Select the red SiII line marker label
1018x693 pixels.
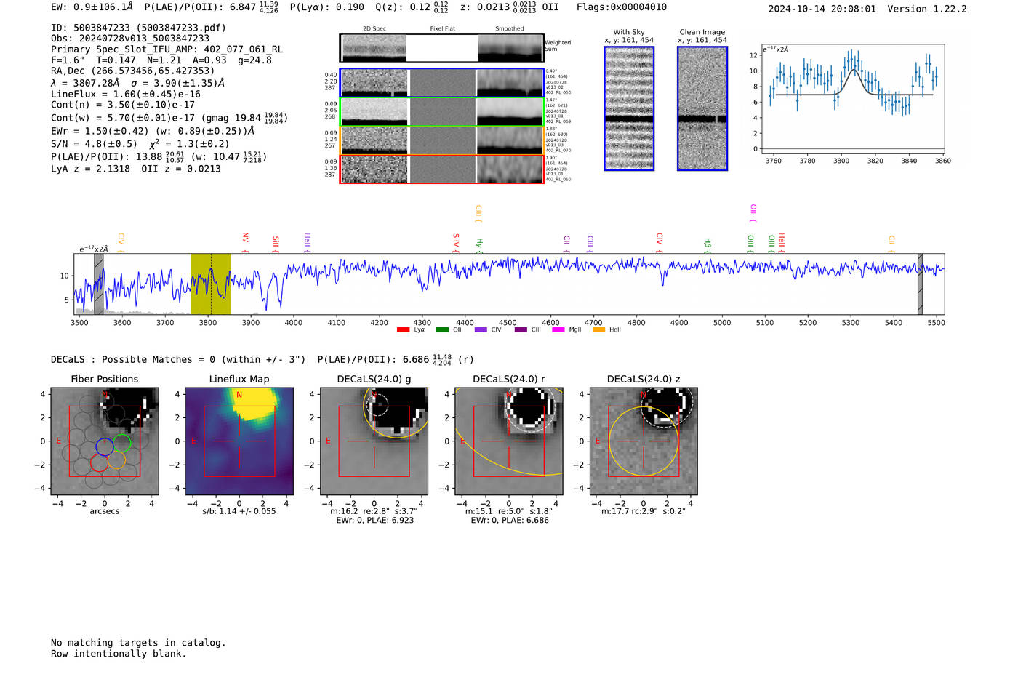(x=276, y=242)
